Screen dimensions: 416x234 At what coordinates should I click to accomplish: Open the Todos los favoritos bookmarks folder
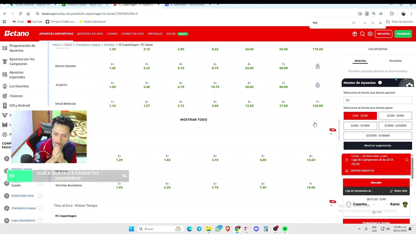coord(399,22)
